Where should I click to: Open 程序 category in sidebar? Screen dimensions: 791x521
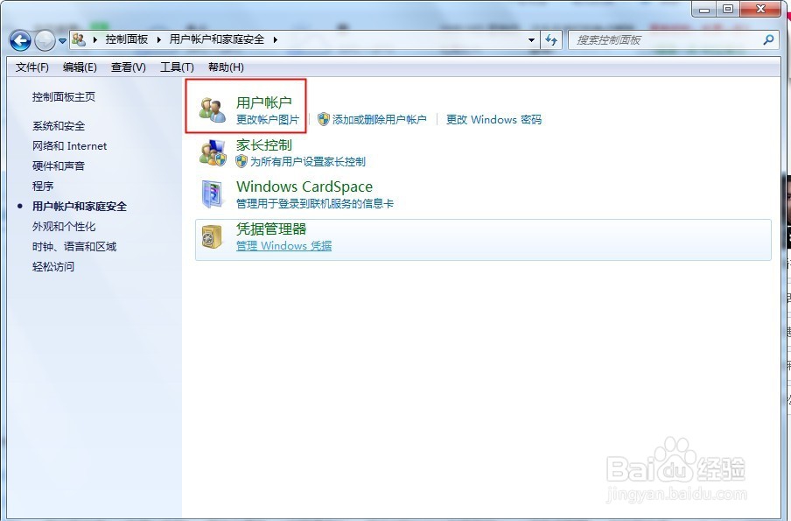coord(43,186)
